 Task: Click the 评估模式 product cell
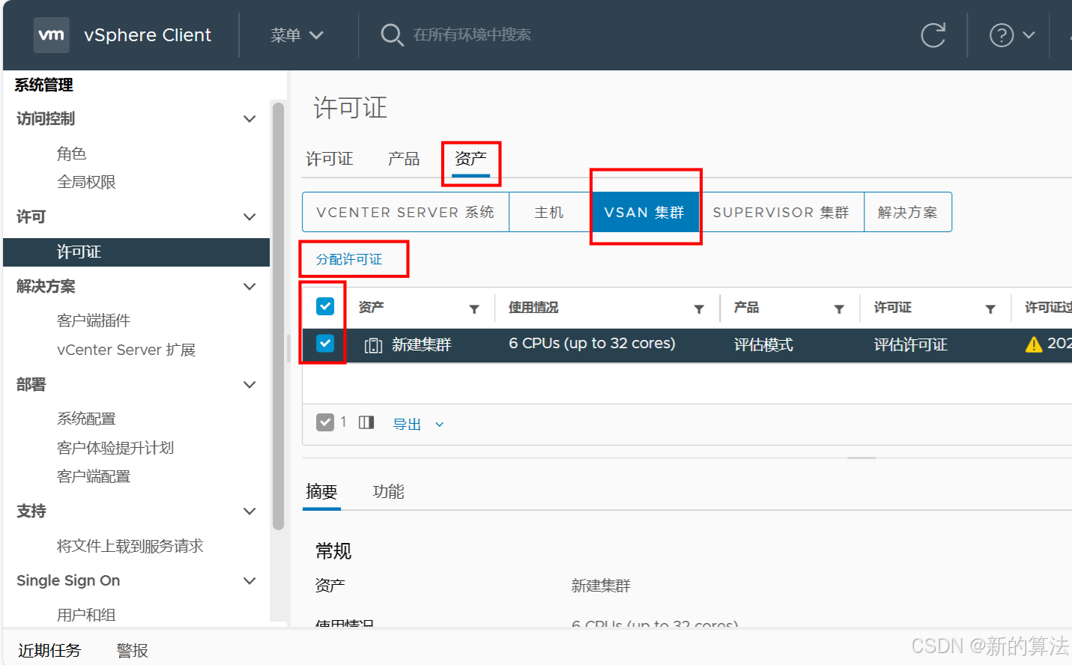tap(763, 345)
